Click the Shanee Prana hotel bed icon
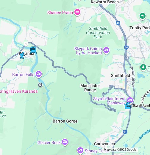 tap(77, 12)
